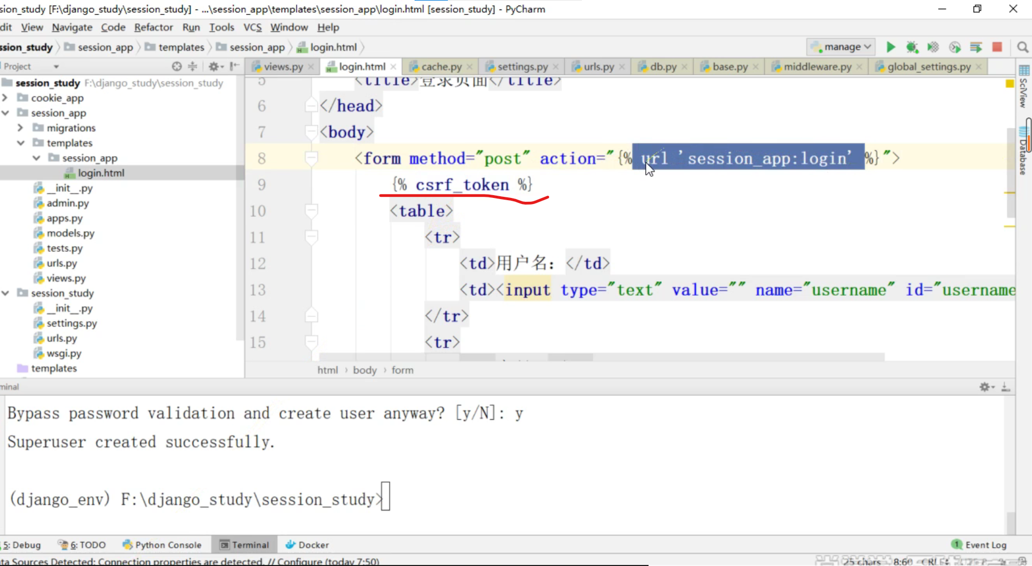Click 'html' in editor breadcrumb

pos(327,370)
